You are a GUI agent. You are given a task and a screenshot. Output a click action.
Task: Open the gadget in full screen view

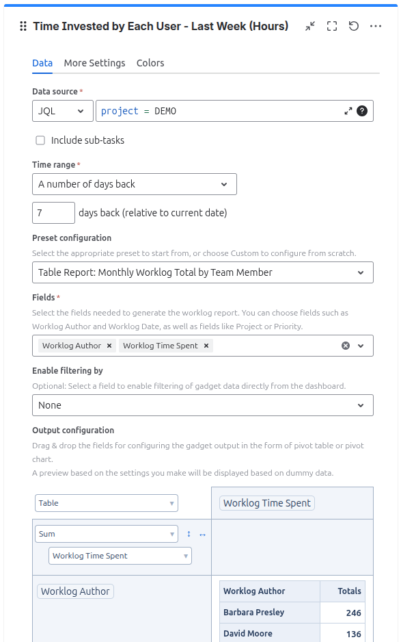pos(332,26)
